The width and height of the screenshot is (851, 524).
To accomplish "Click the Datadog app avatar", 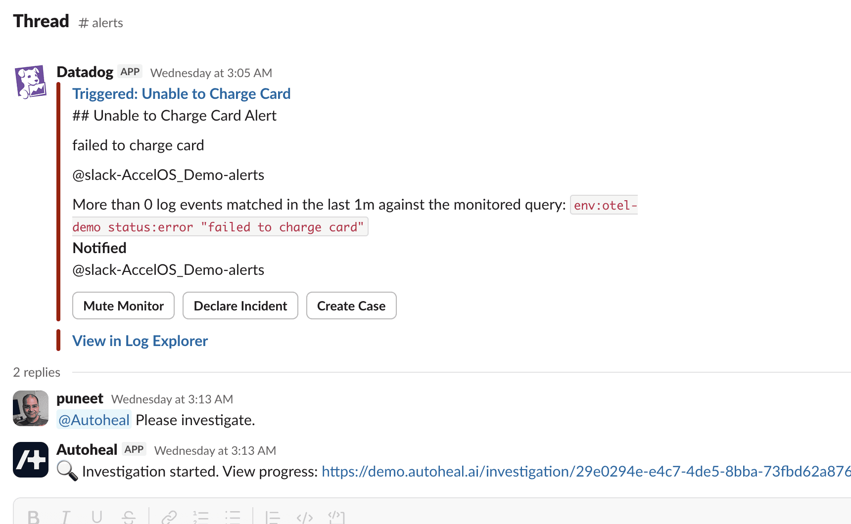I will tap(31, 82).
